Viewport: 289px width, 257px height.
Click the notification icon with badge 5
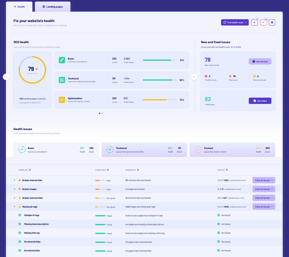coord(254,22)
